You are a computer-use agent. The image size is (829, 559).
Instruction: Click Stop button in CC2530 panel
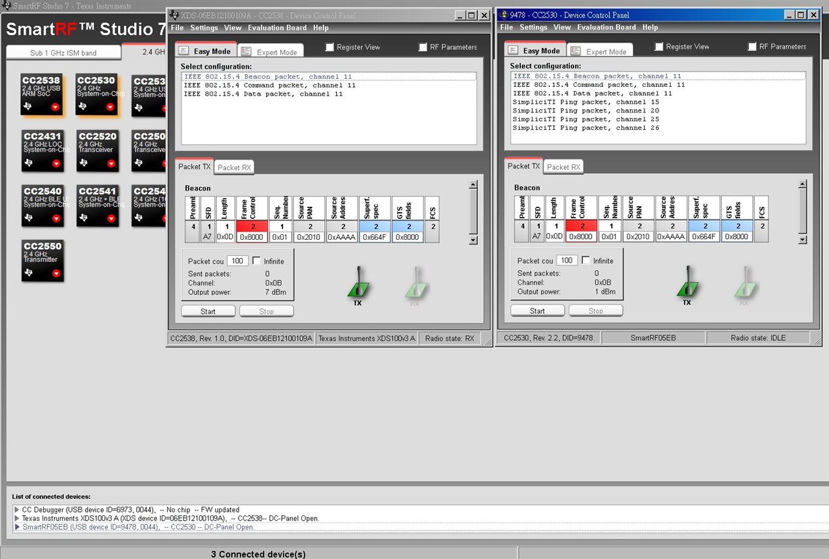click(x=596, y=310)
